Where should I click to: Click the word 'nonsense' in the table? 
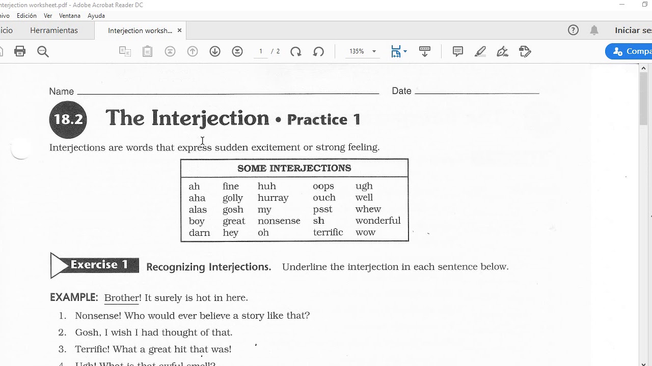point(279,221)
